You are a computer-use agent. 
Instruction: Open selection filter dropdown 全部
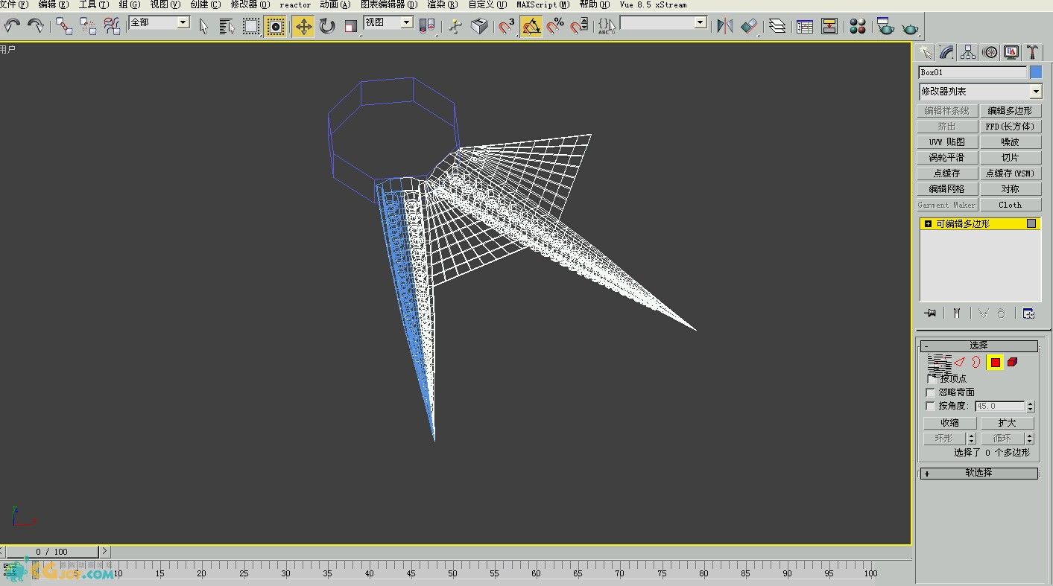pyautogui.click(x=159, y=22)
